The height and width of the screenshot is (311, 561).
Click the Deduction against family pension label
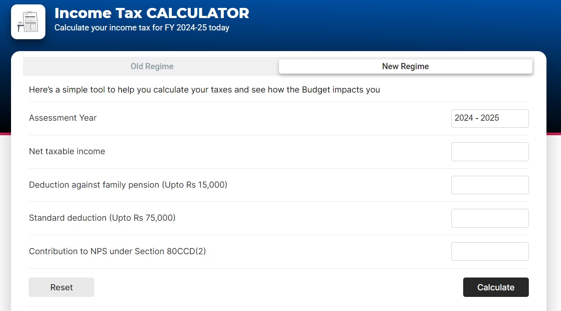coord(128,185)
